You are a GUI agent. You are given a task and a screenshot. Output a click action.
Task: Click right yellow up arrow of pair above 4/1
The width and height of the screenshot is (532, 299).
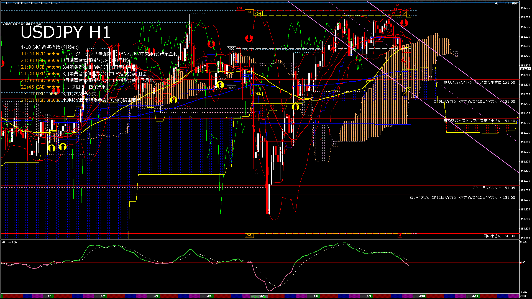(63, 147)
